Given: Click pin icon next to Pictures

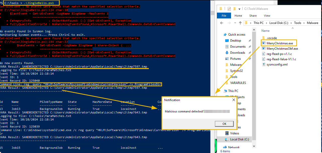Looking at the screenshot, I should tap(250, 59).
